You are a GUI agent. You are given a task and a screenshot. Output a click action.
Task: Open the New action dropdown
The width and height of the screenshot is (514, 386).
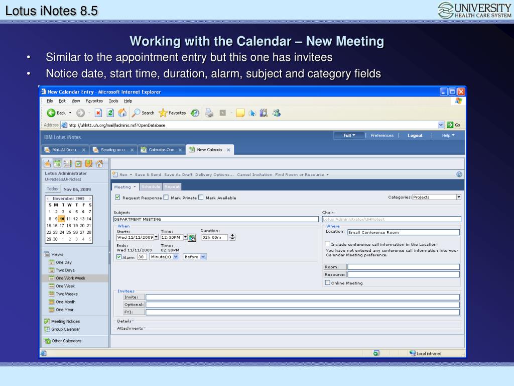click(131, 174)
